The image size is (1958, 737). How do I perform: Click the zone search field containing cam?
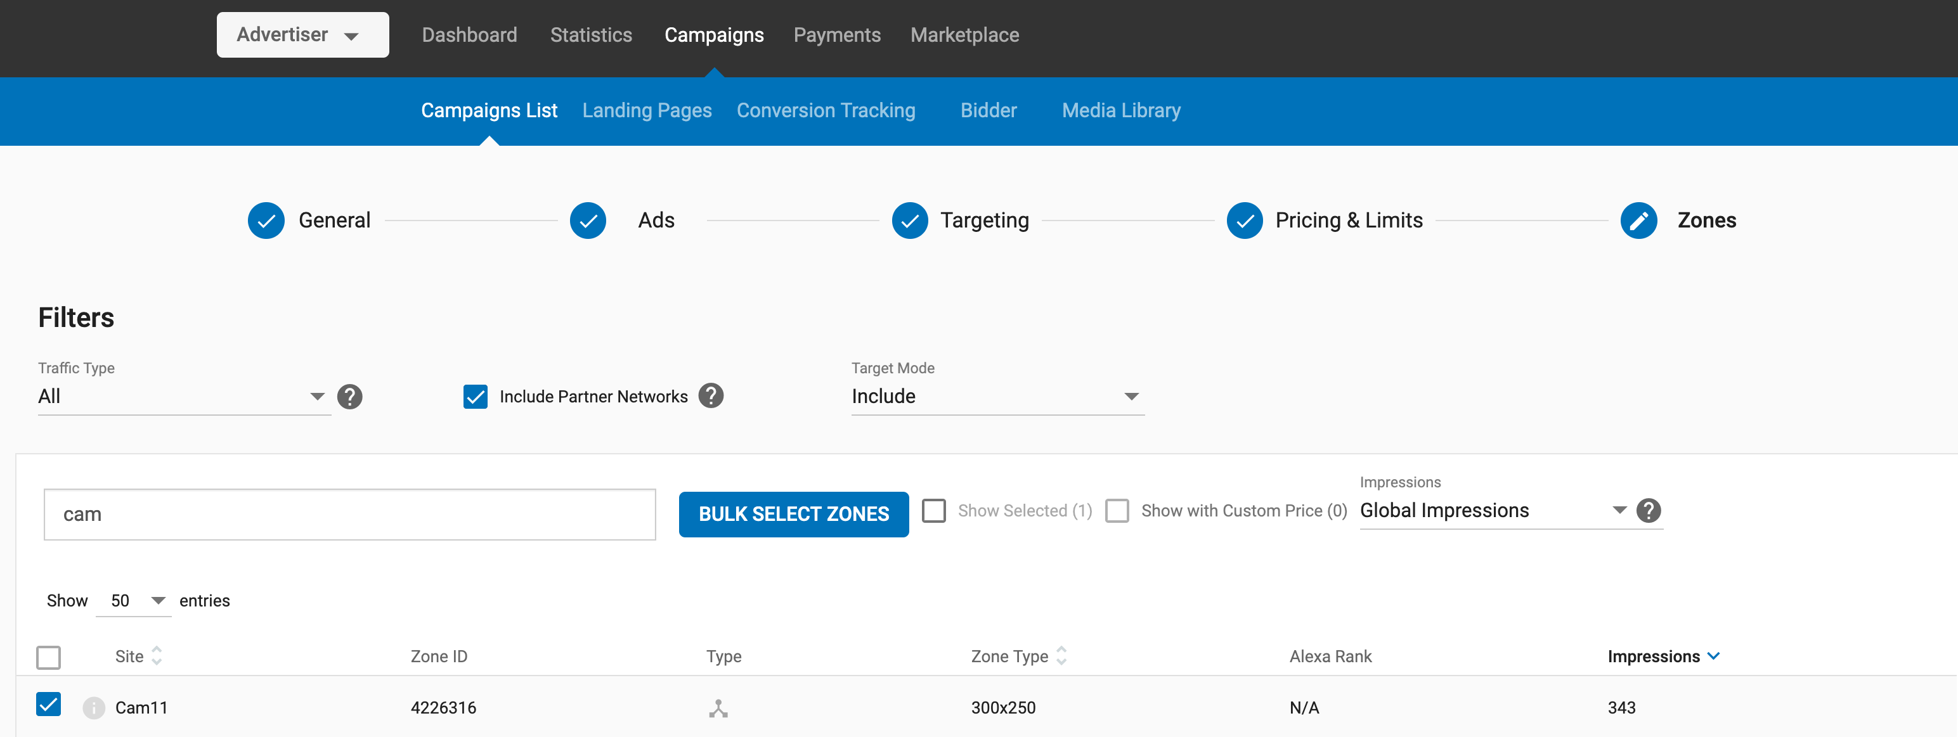349,515
